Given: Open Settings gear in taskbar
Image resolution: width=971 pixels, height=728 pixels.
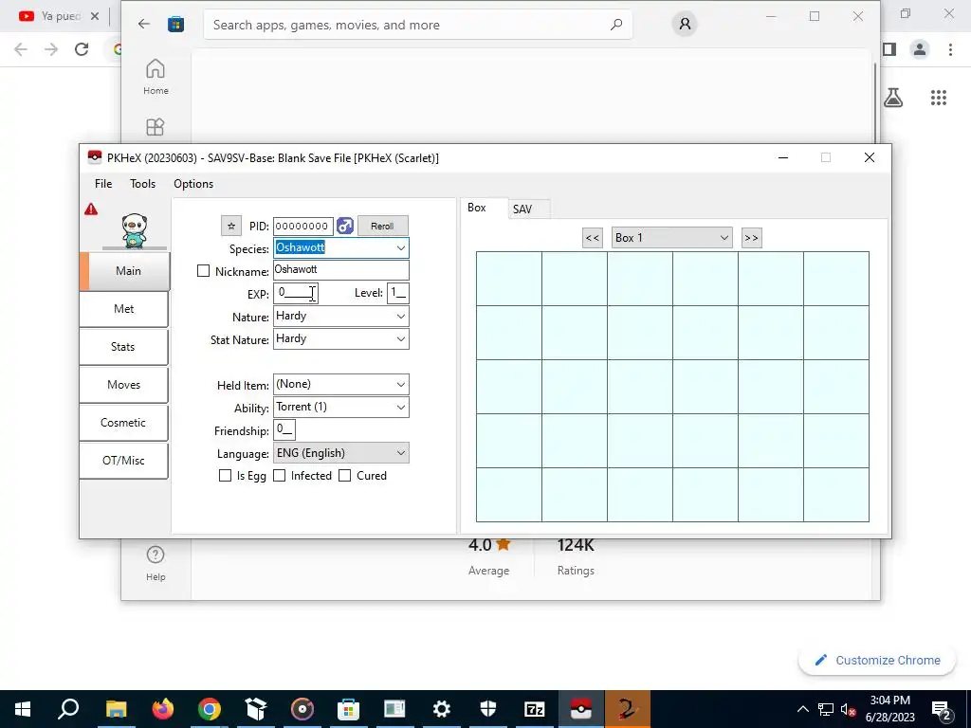Looking at the screenshot, I should click(x=442, y=709).
